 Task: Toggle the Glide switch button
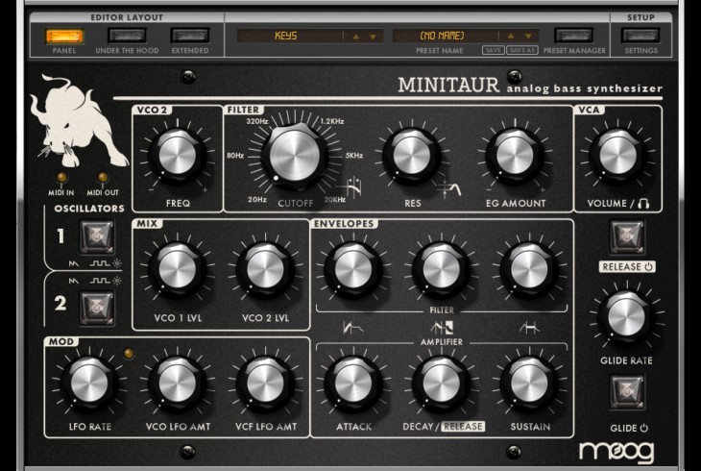coord(627,391)
